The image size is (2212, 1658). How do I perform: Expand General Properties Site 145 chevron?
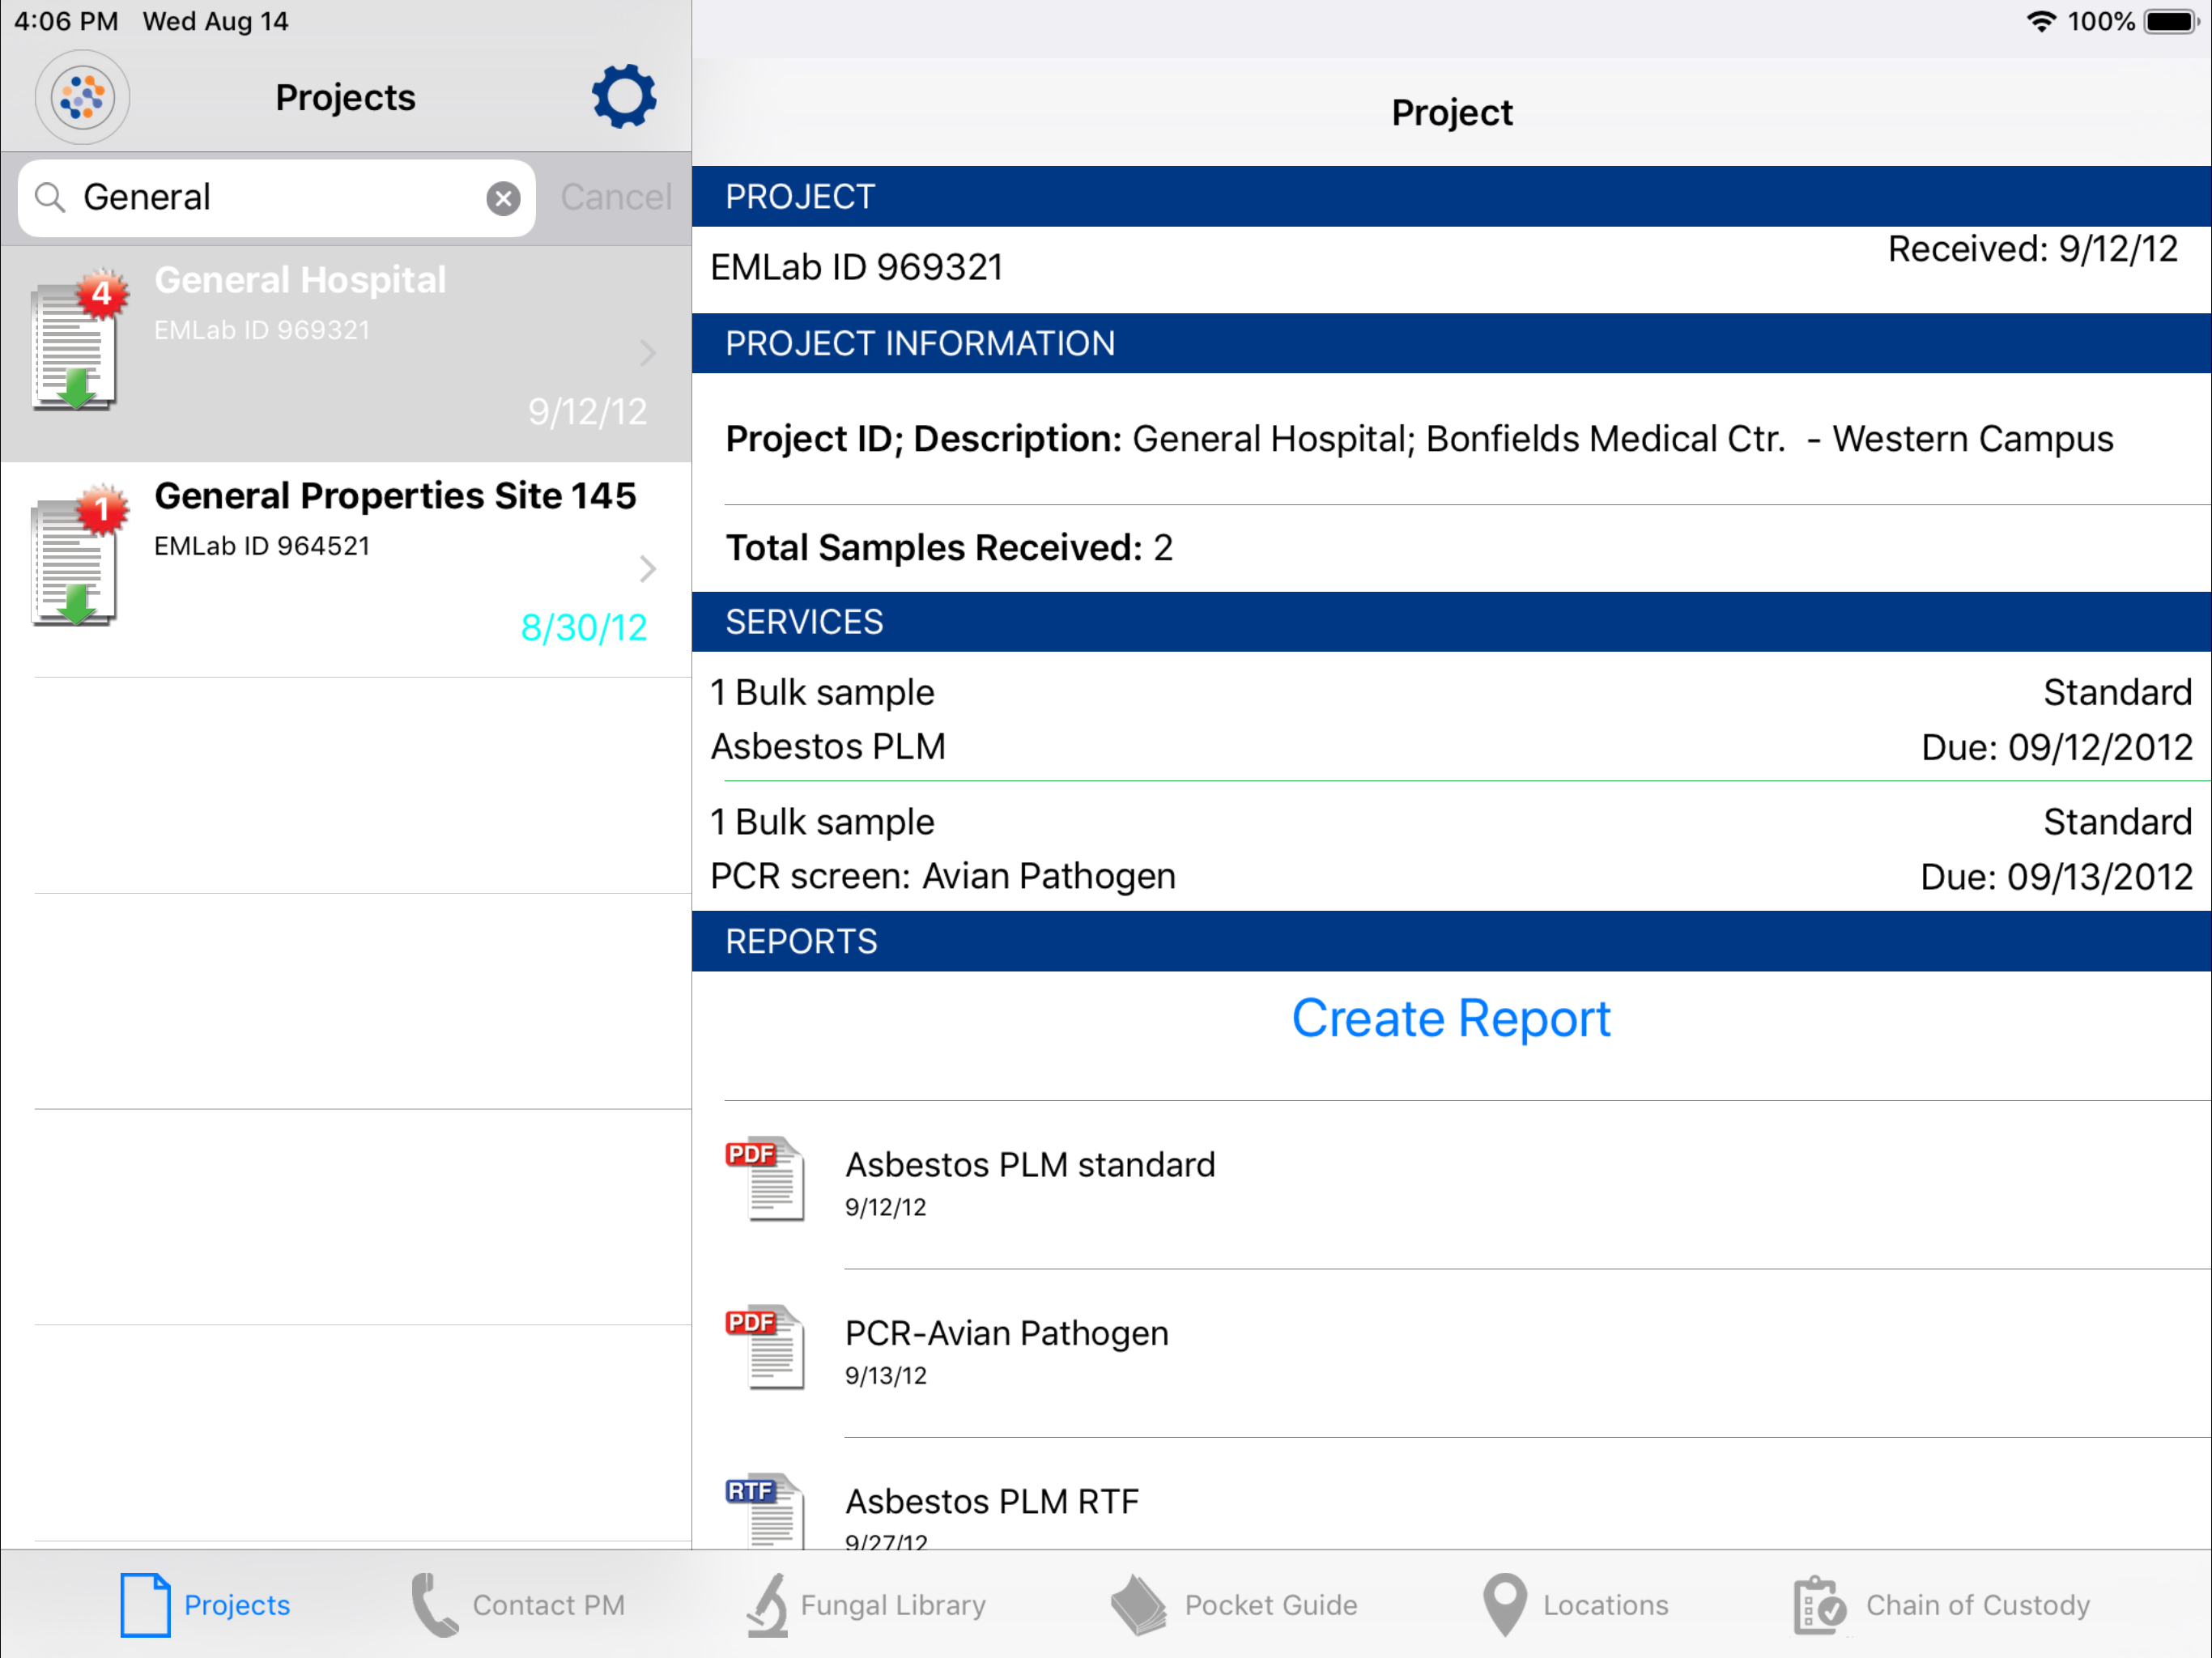point(648,568)
